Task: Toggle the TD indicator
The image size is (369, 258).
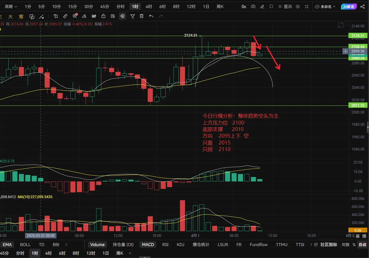Action: pos(41,245)
